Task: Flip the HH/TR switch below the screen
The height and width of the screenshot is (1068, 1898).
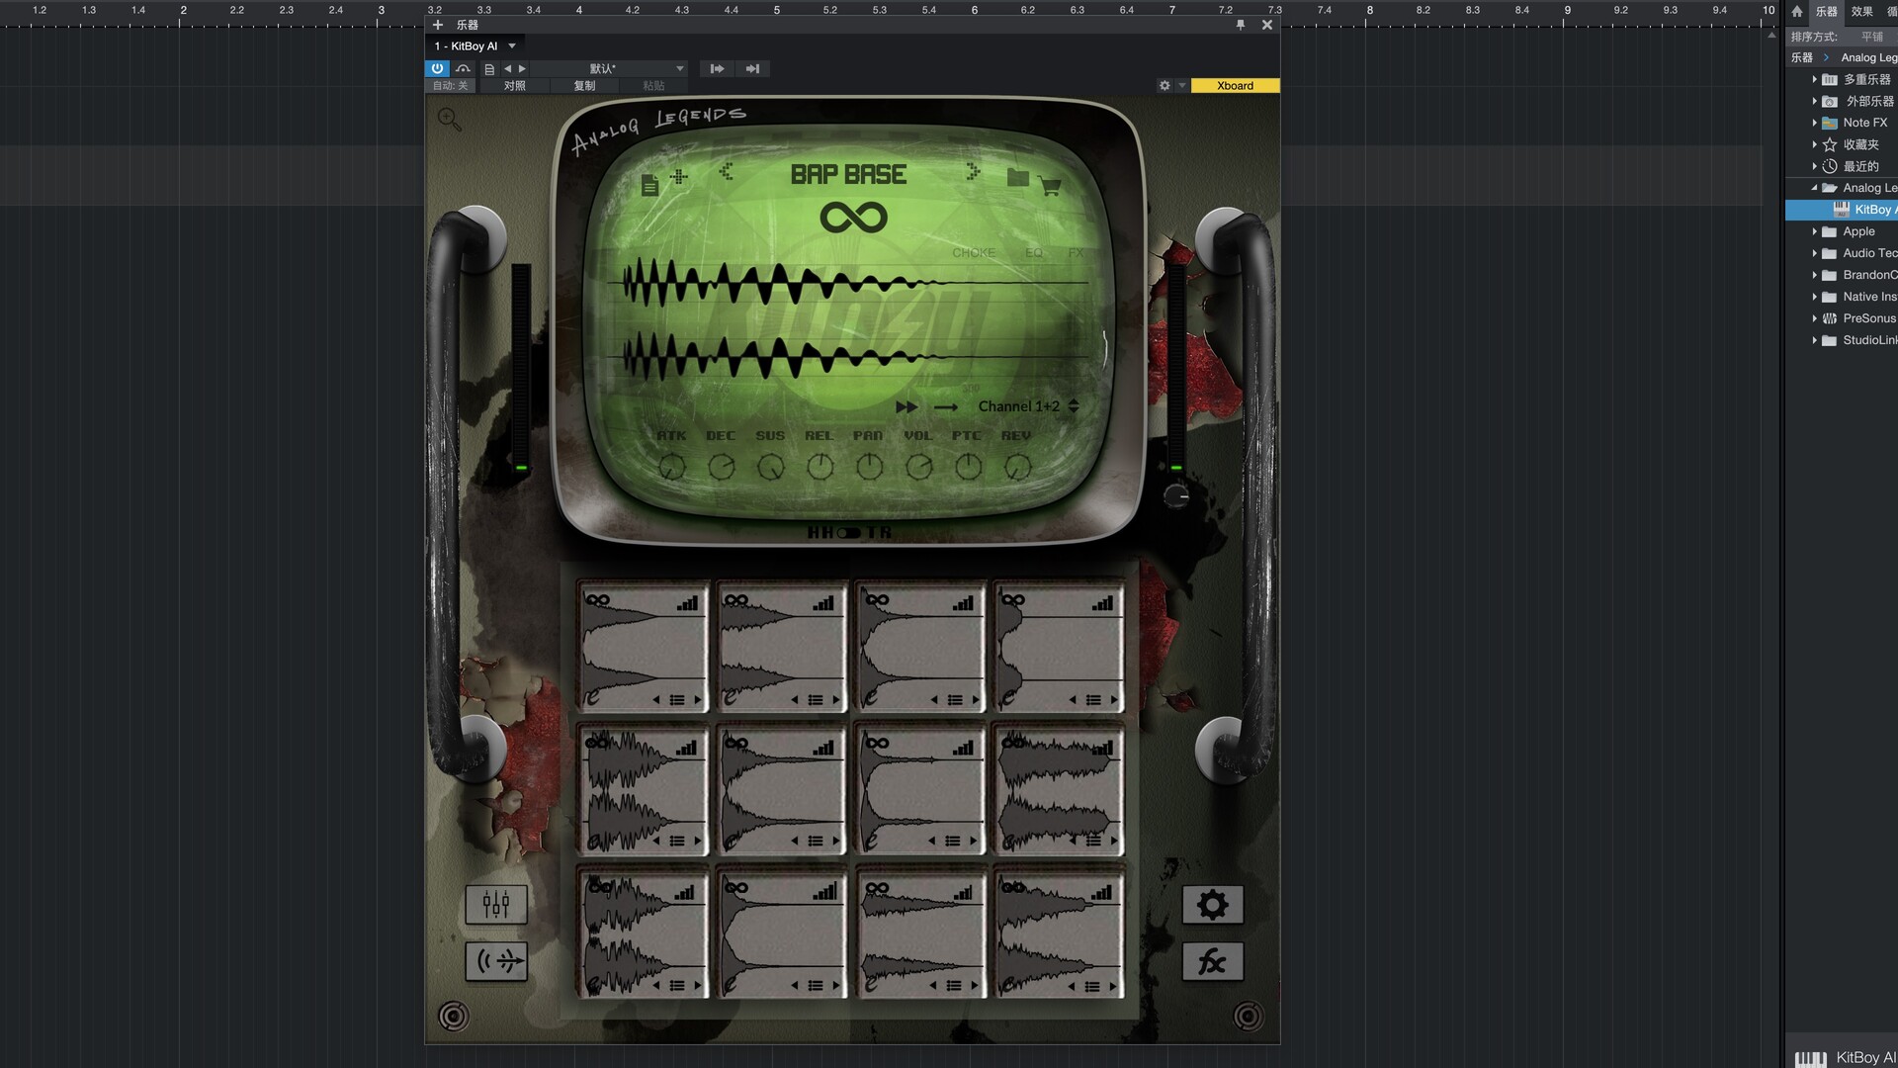Action: (x=849, y=533)
